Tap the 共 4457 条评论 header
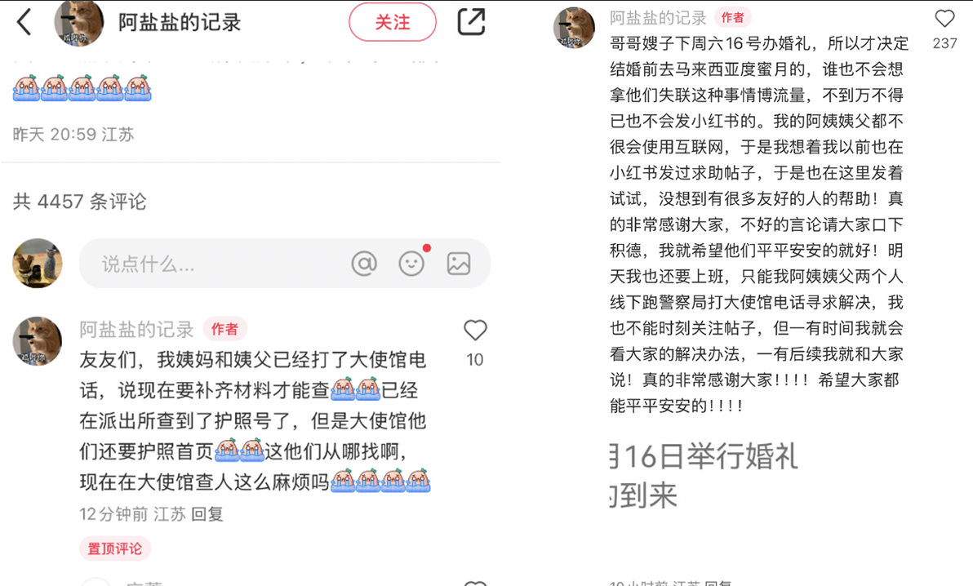Screen dimensions: 973x586 [79, 201]
